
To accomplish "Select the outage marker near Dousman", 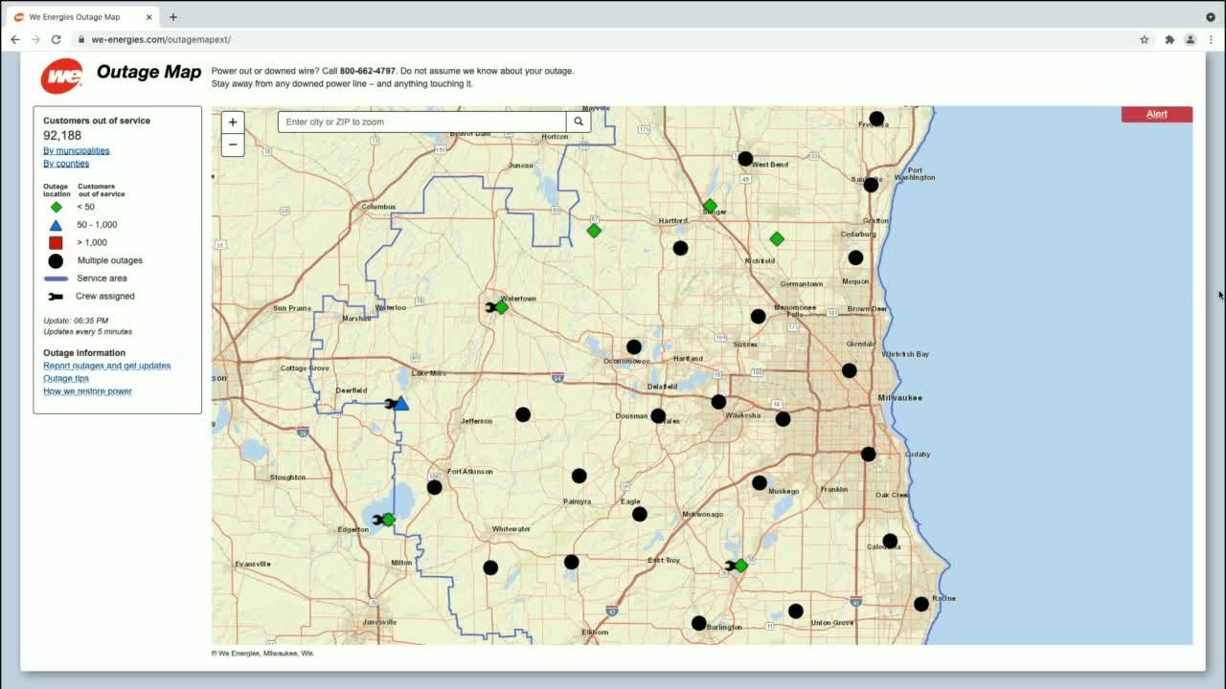I will [658, 416].
